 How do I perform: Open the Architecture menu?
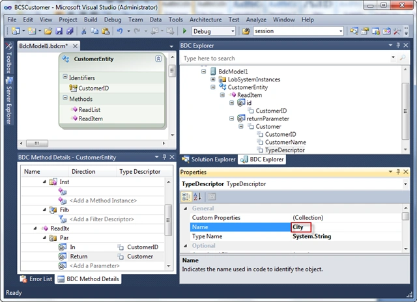pyautogui.click(x=206, y=20)
